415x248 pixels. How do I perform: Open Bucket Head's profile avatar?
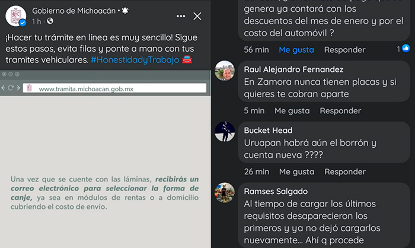click(225, 132)
